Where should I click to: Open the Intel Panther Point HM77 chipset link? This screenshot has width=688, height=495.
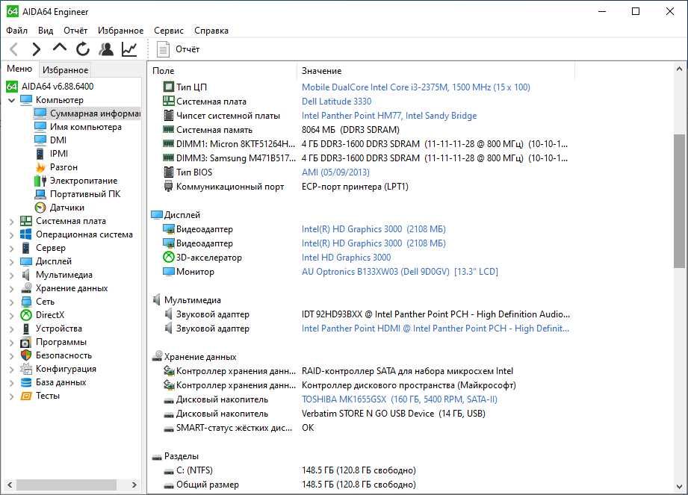pos(388,115)
